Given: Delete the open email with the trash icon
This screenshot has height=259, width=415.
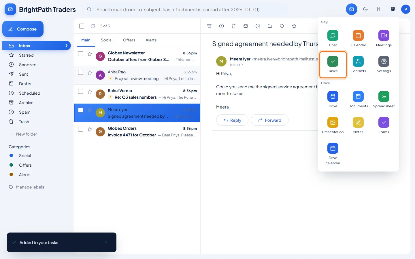Looking at the screenshot, I should (x=234, y=26).
